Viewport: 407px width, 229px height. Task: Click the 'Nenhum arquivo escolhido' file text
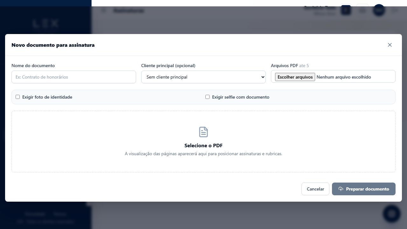coord(344,77)
